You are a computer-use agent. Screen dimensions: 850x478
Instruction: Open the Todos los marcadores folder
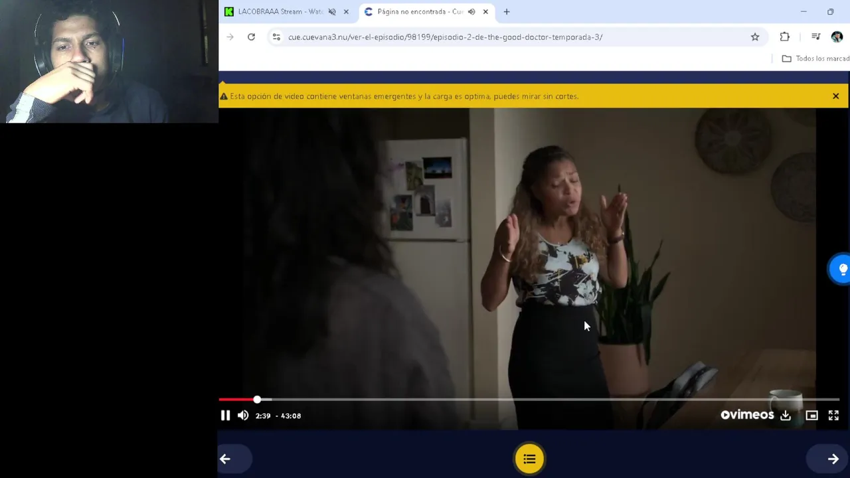click(815, 58)
